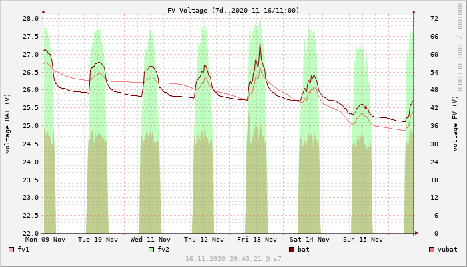467x267 pixels.
Task: Click the 0 right axis value
Action: click(x=436, y=234)
